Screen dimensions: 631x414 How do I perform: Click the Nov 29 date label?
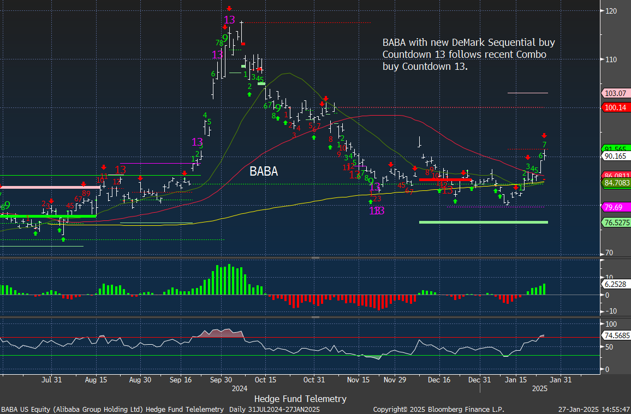(x=395, y=380)
